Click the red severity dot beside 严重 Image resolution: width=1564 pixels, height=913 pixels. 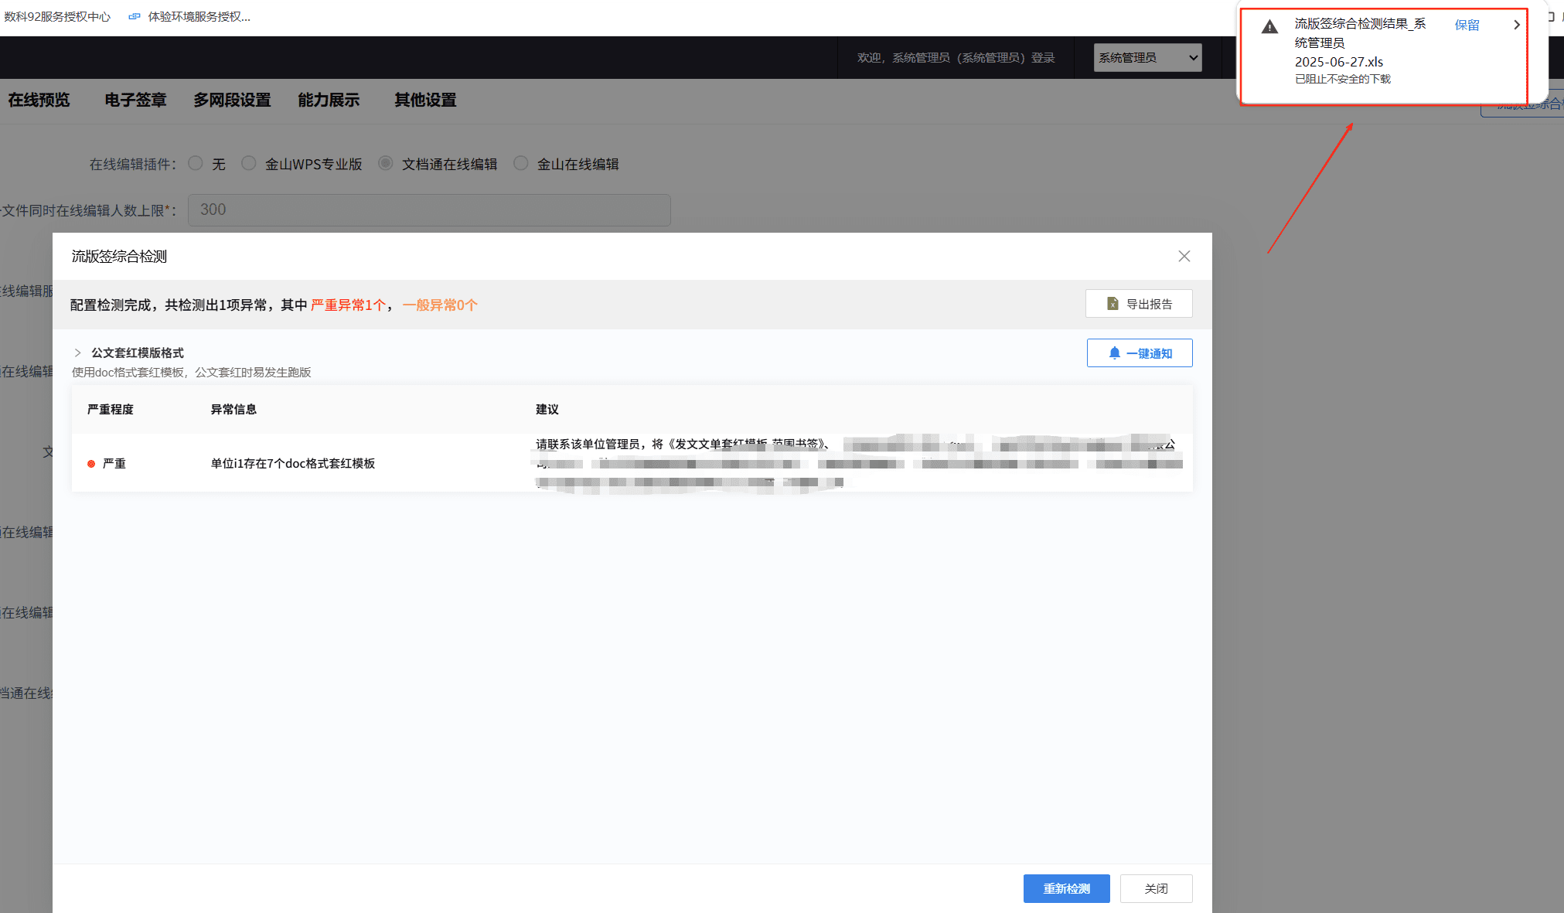click(x=91, y=464)
